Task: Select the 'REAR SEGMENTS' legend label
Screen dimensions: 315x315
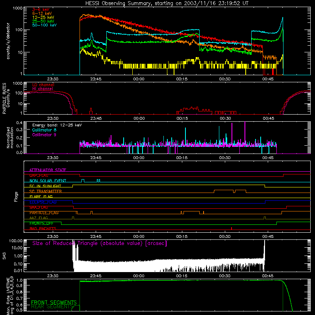Action: (x=52, y=306)
